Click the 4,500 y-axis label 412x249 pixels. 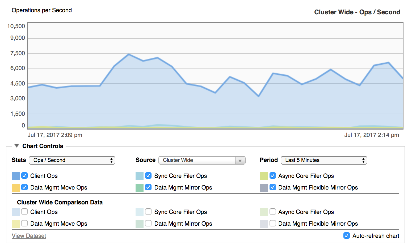click(x=18, y=84)
